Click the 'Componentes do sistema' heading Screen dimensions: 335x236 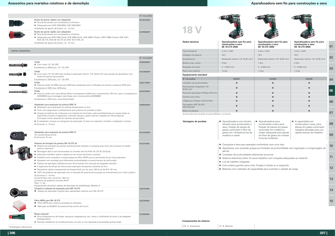196,221
